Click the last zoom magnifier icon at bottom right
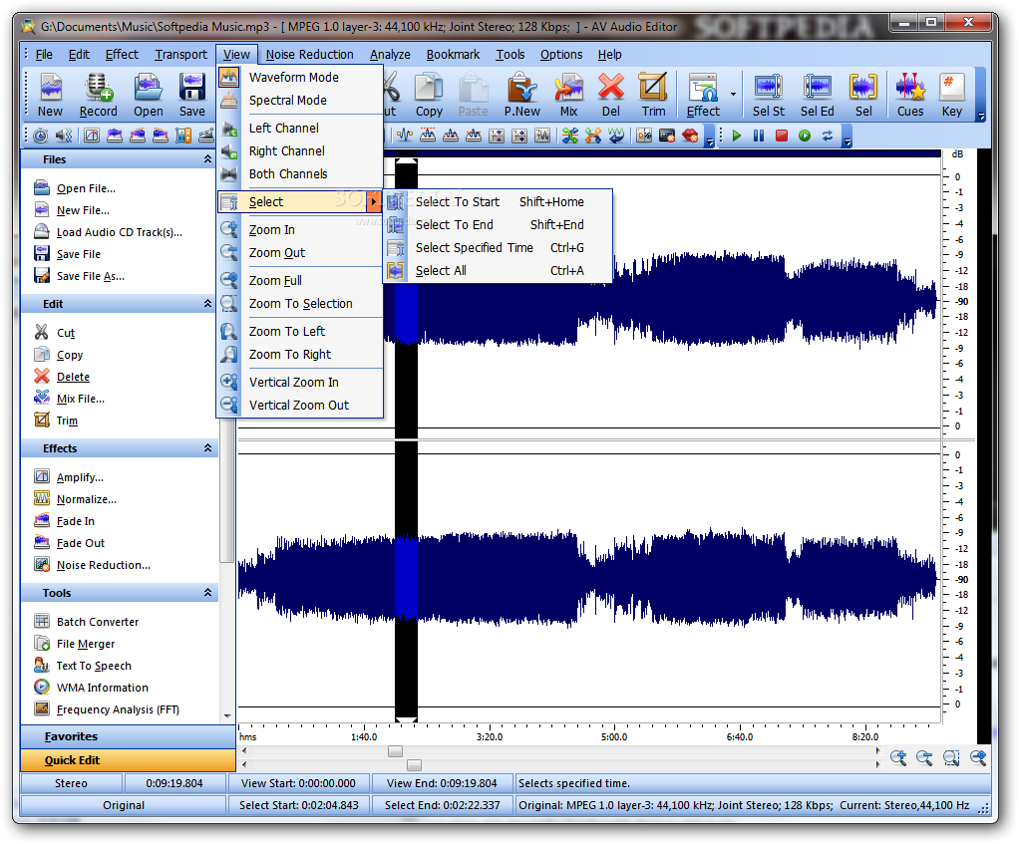1019x844 pixels. pyautogui.click(x=978, y=757)
